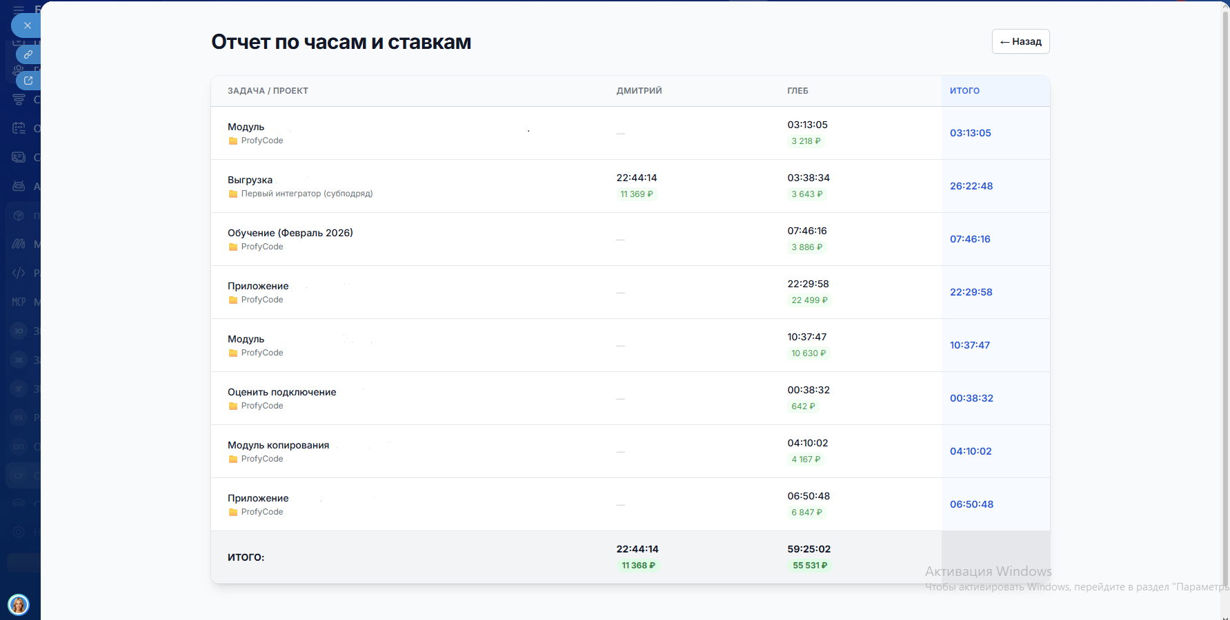Click the robot icon in the left sidebar
This screenshot has width=1230, height=620.
[19, 186]
